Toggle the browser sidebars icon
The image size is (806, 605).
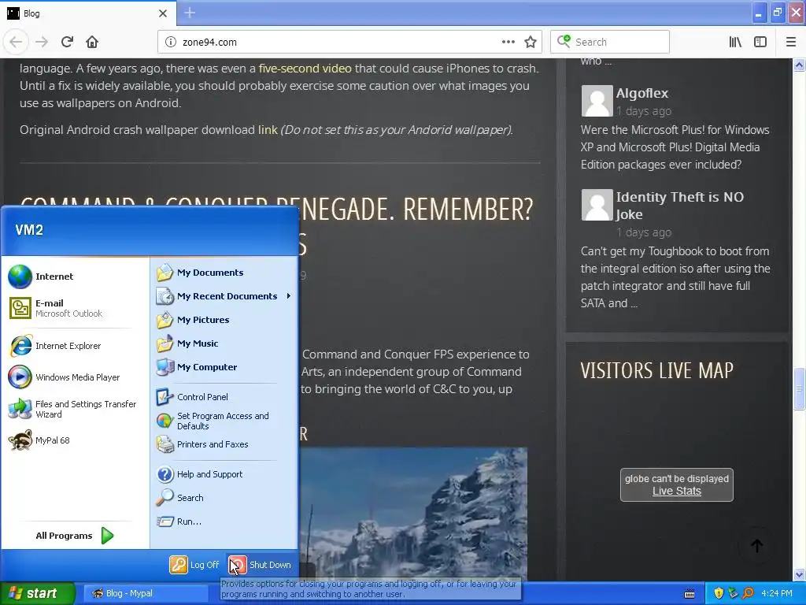pos(760,42)
